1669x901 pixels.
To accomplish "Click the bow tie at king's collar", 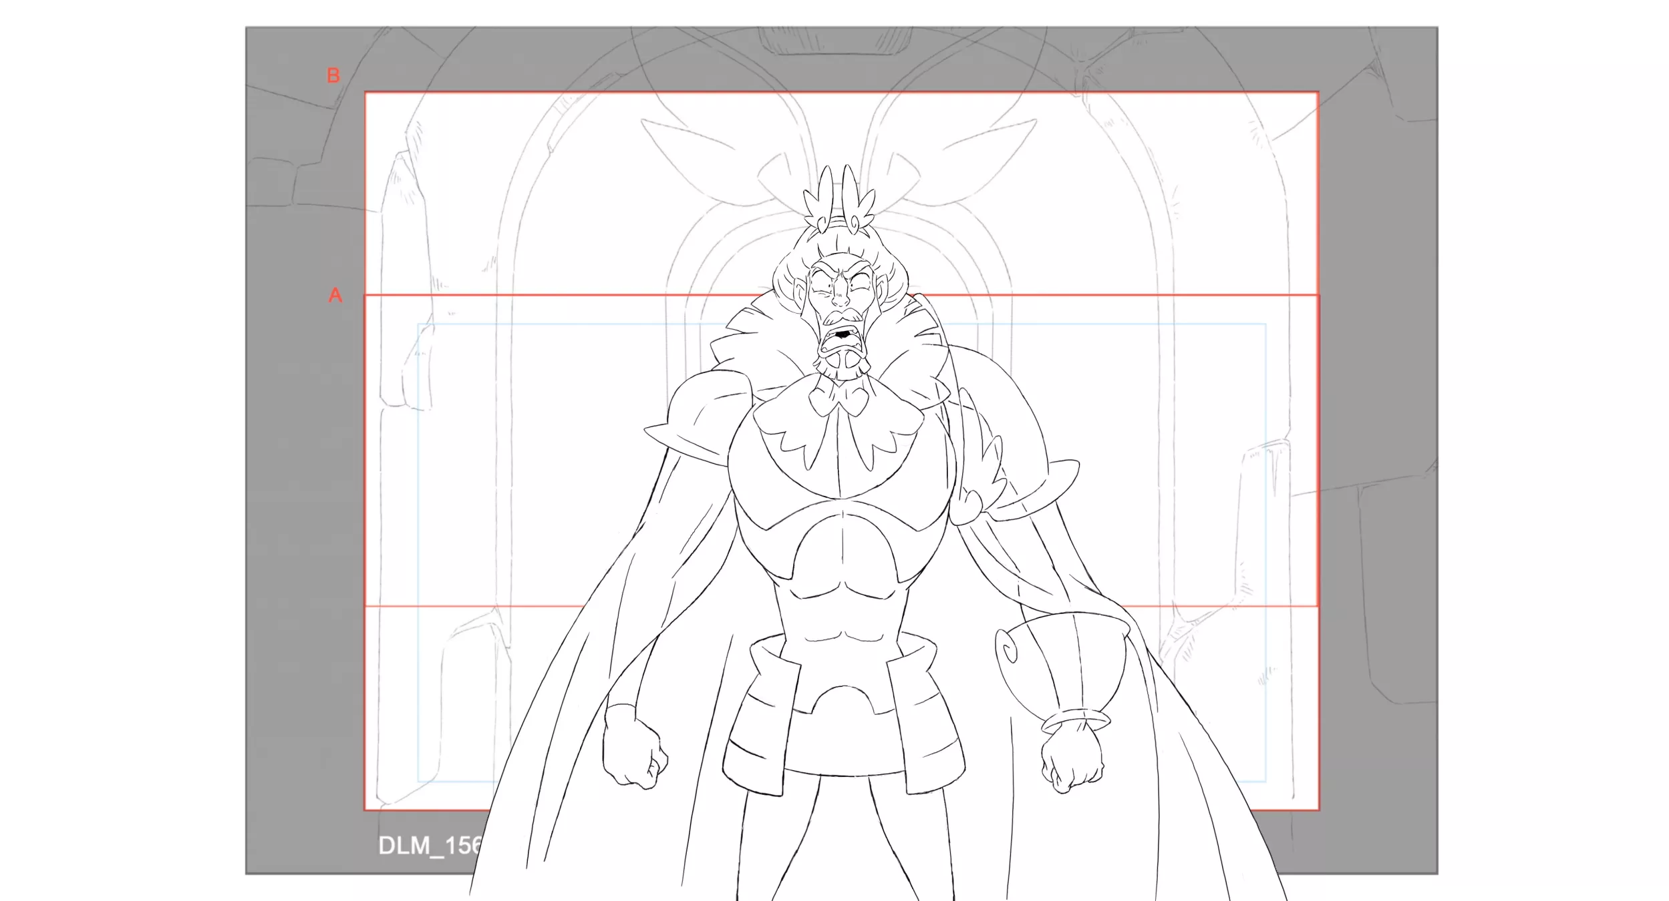I will (839, 400).
